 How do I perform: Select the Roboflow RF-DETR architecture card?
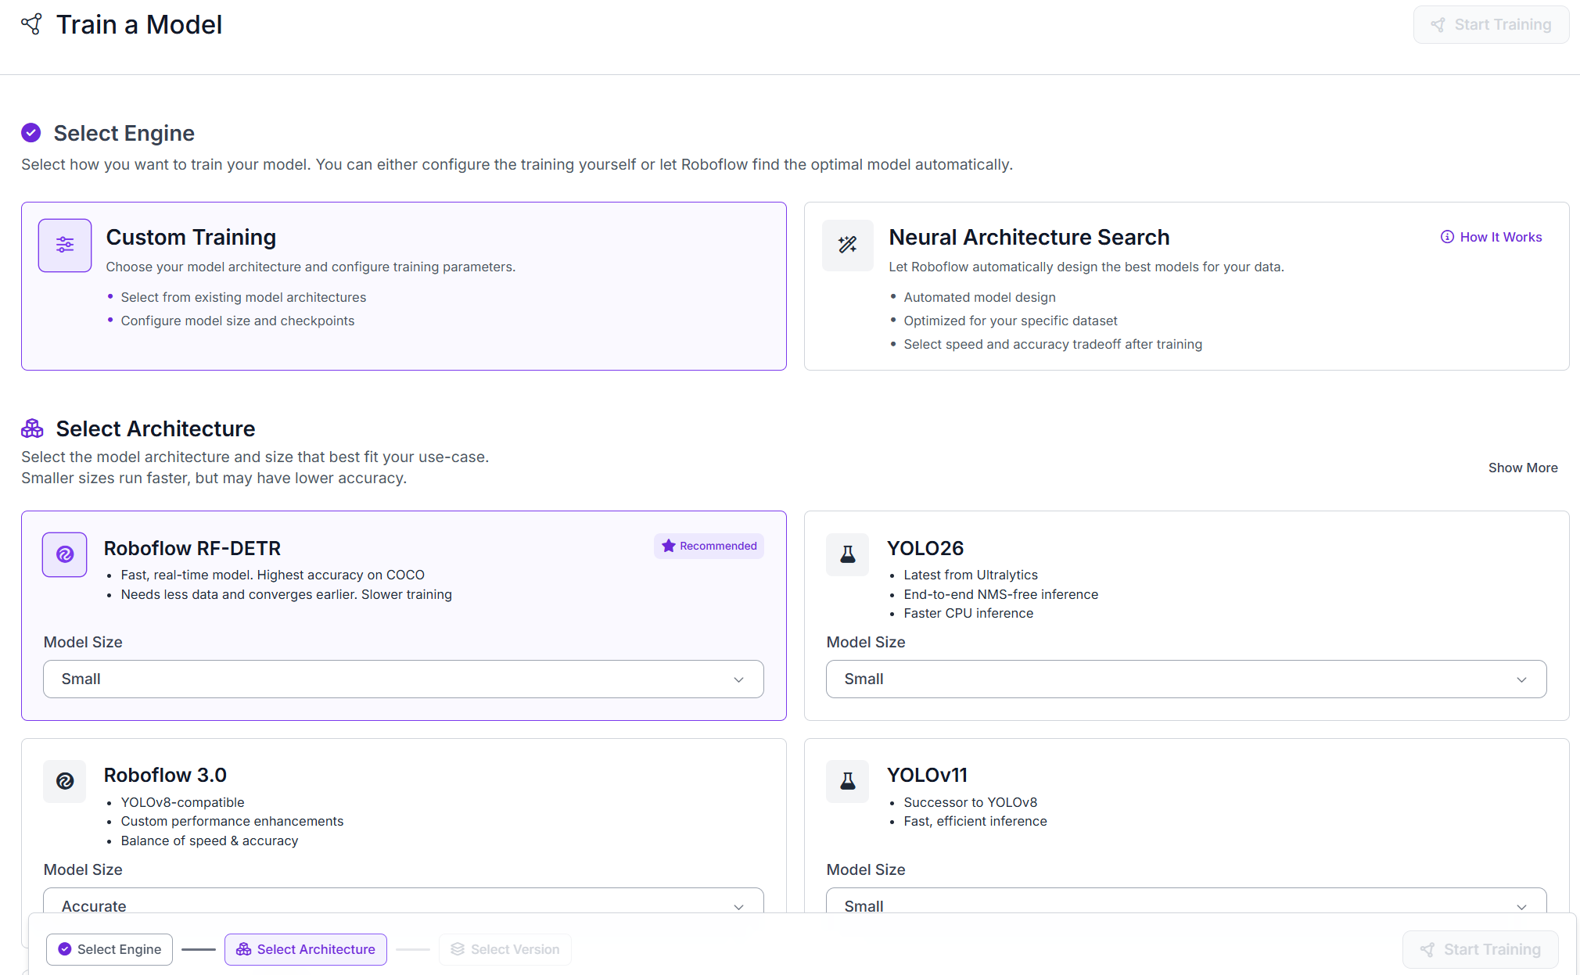point(404,615)
